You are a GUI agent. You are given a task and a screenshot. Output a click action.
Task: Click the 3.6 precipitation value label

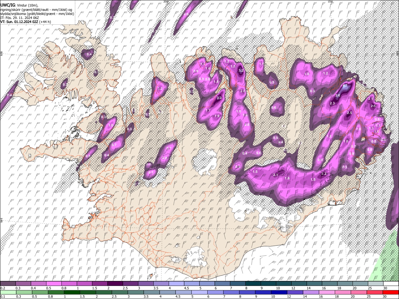coord(338,95)
